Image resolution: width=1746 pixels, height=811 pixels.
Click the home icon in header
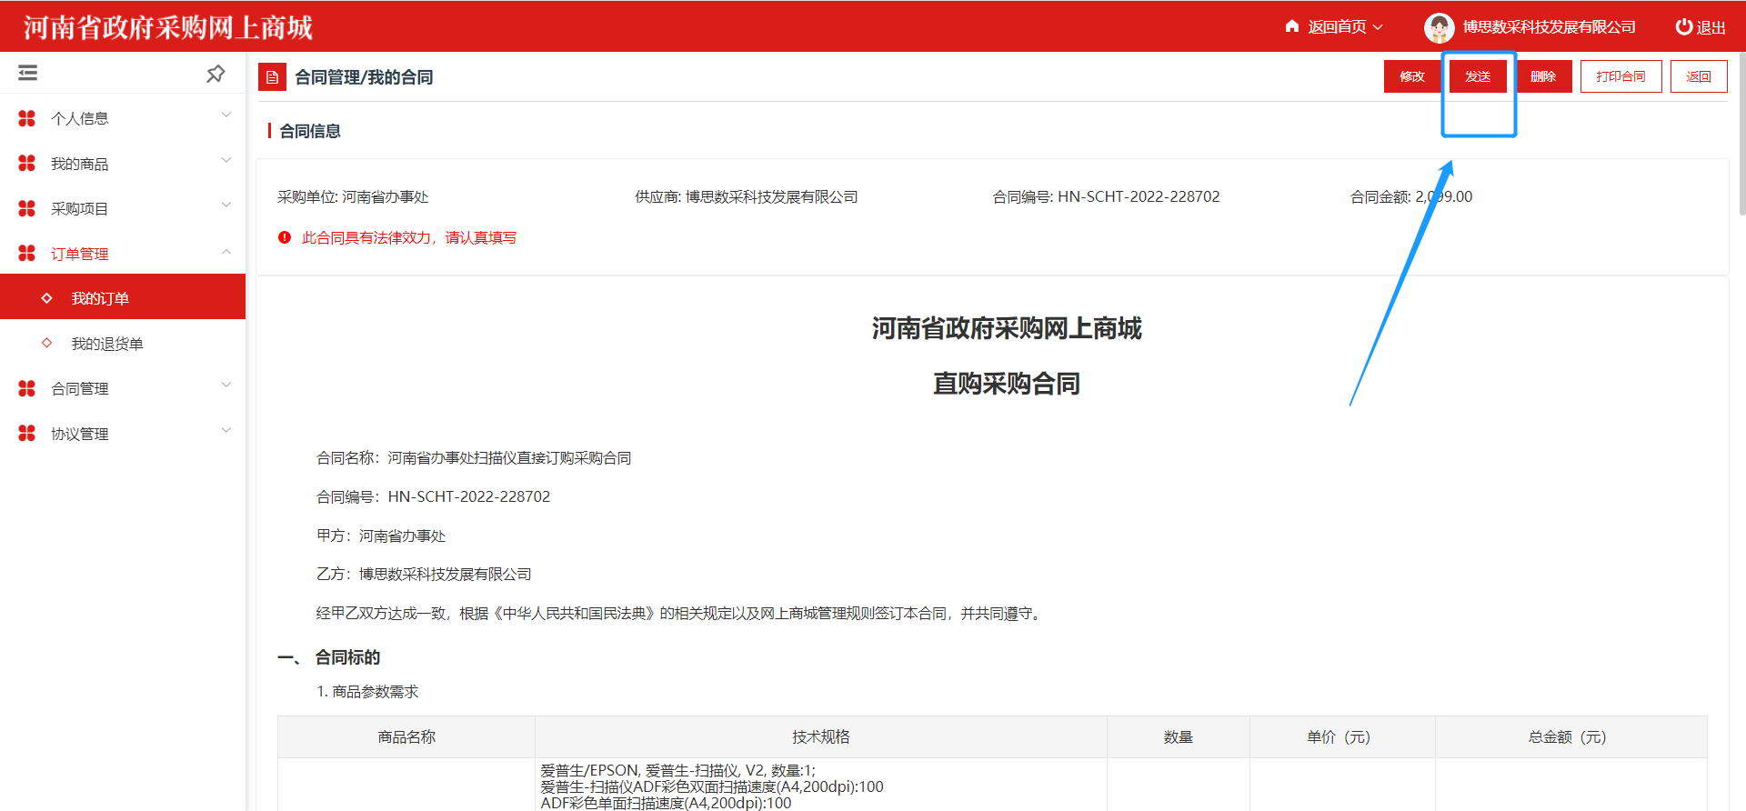[x=1292, y=26]
